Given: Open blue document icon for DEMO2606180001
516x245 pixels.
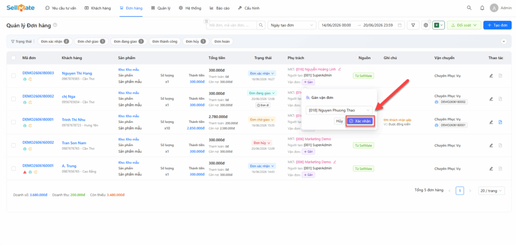Looking at the screenshot, I should click(500, 122).
